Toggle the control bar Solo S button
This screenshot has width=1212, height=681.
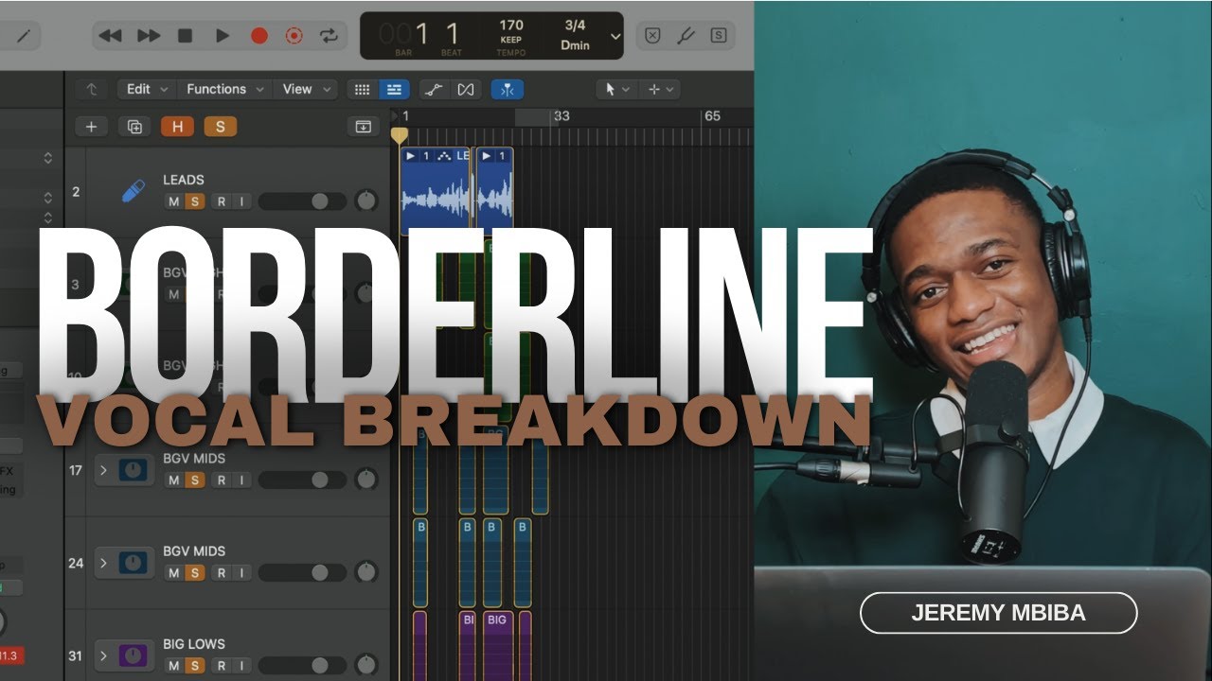[719, 36]
